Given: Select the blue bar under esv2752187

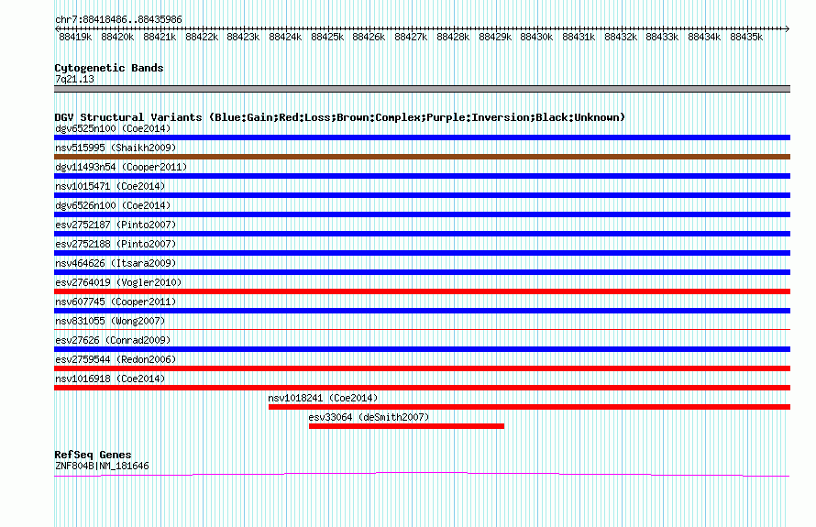Looking at the screenshot, I should coord(422,234).
